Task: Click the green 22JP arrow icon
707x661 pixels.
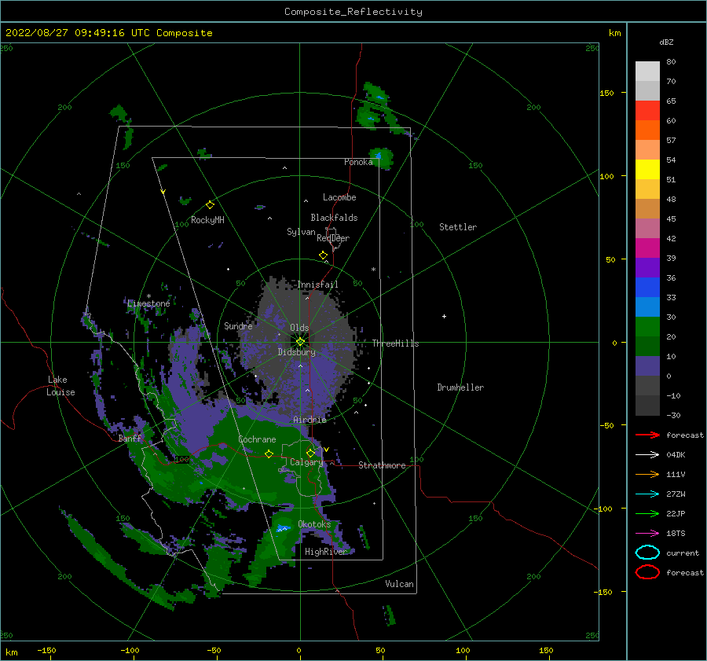Action: (647, 513)
